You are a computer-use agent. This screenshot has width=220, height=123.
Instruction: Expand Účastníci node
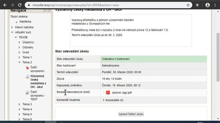pyautogui.click(x=20, y=42)
